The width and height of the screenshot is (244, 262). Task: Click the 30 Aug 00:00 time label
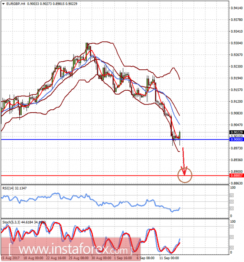(x=101, y=258)
